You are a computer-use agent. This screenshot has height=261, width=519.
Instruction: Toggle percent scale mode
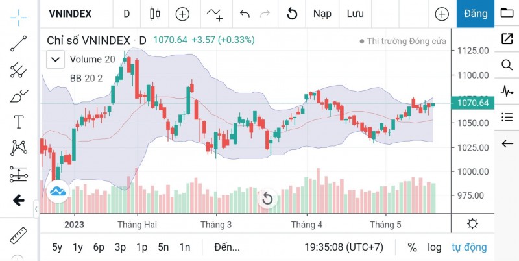pyautogui.click(x=412, y=247)
